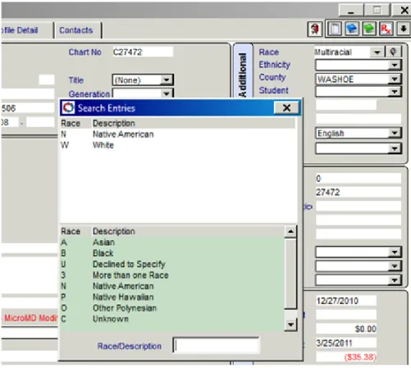The width and height of the screenshot is (411, 368).
Task: Open the blank document page icon
Action: (336, 29)
